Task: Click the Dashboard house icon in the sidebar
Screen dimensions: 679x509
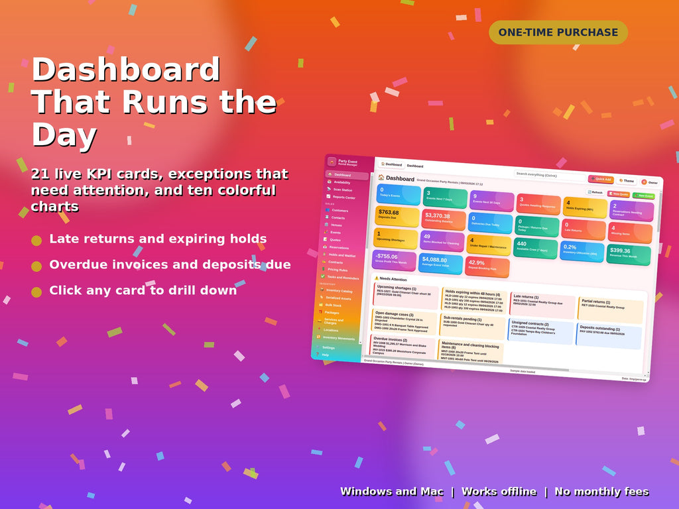Action: (330, 174)
